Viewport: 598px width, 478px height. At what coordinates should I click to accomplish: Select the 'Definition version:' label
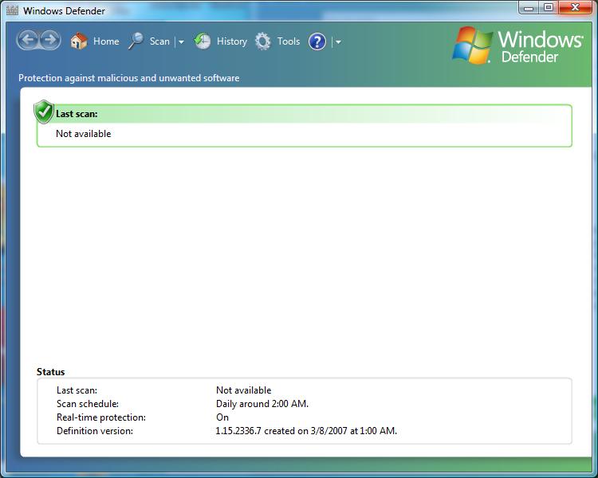[x=95, y=431]
